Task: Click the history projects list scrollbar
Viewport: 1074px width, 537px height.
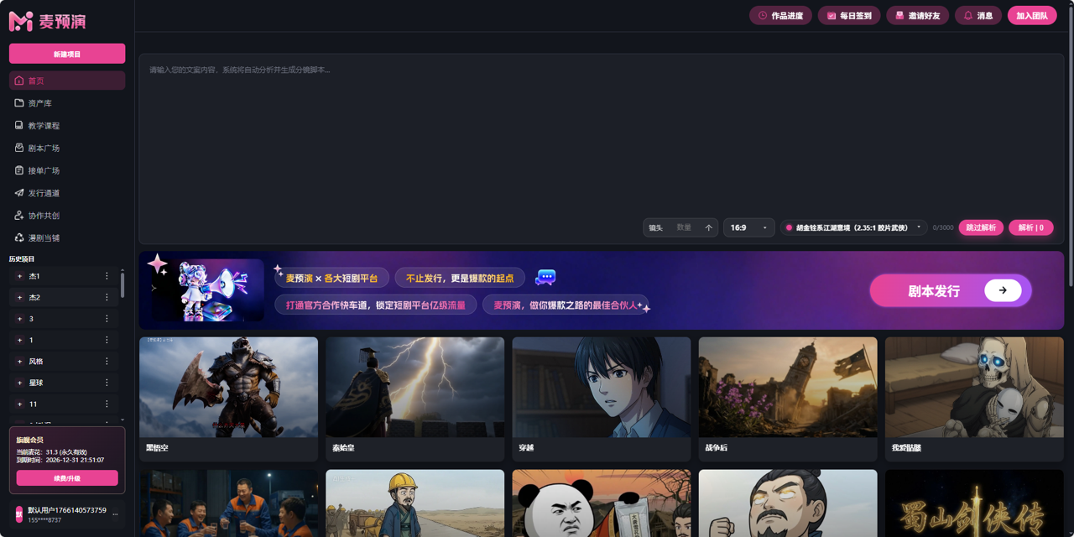Action: click(x=123, y=284)
